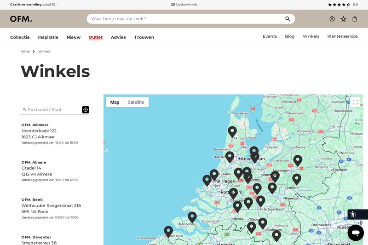Click the address Citadel 14
The width and height of the screenshot is (368, 245).
[x=31, y=168]
